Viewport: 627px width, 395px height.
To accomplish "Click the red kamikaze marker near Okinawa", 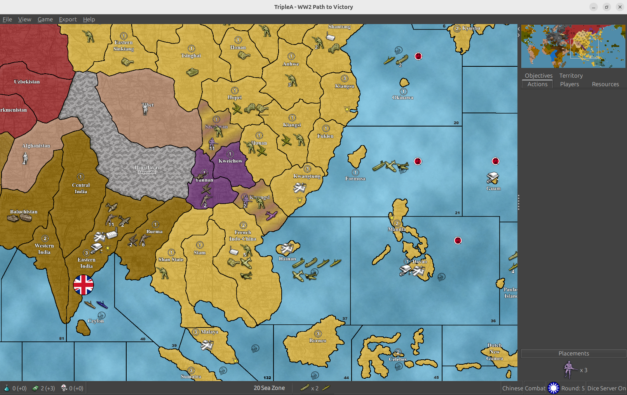I will [x=418, y=56].
